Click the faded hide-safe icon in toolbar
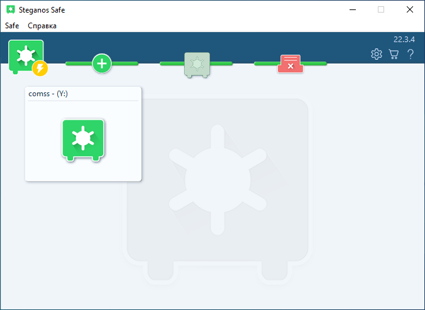Viewport: 425px width, 310px height. (197, 65)
